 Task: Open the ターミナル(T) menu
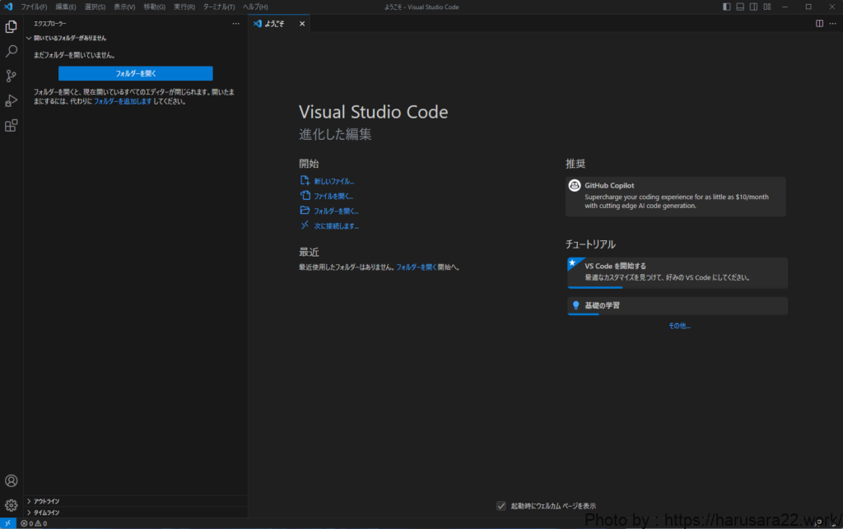pyautogui.click(x=219, y=7)
